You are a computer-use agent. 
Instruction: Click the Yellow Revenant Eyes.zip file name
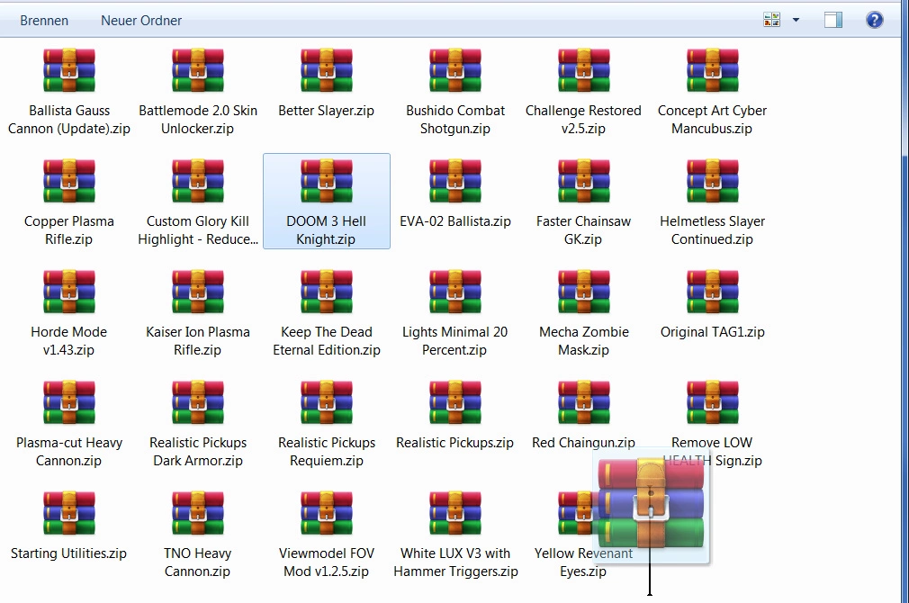[x=583, y=562]
